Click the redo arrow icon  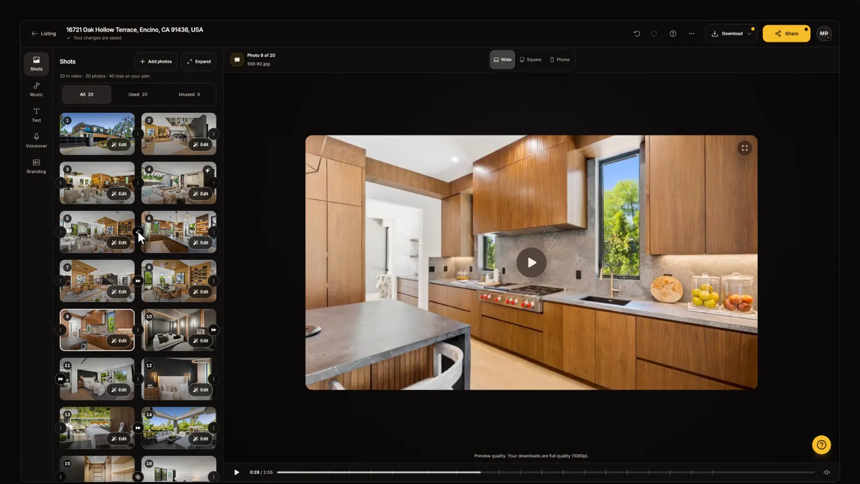point(654,33)
